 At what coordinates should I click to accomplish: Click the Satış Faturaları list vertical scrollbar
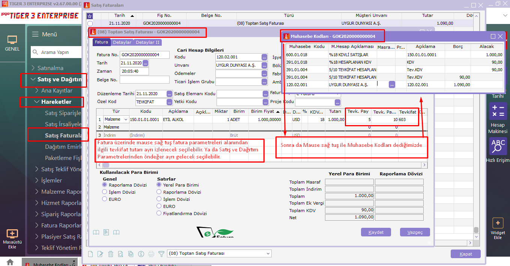[476, 127]
